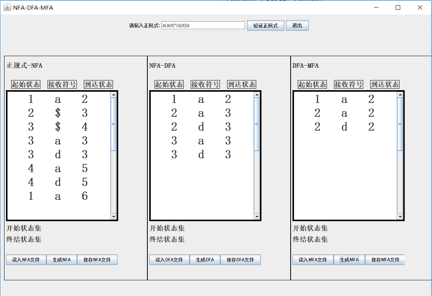This screenshot has width=432, height=296.
Task: Click the Java coffee cup title bar icon
Action: click(x=7, y=7)
